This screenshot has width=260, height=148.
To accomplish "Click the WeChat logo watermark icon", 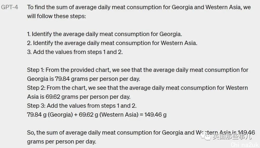I will (x=206, y=137).
